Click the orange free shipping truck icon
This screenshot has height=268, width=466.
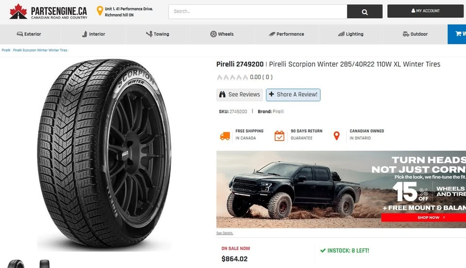(x=225, y=136)
